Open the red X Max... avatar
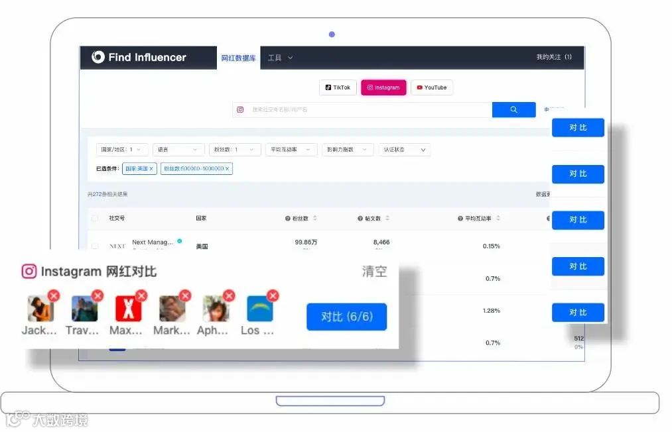The image size is (672, 432). tap(128, 308)
